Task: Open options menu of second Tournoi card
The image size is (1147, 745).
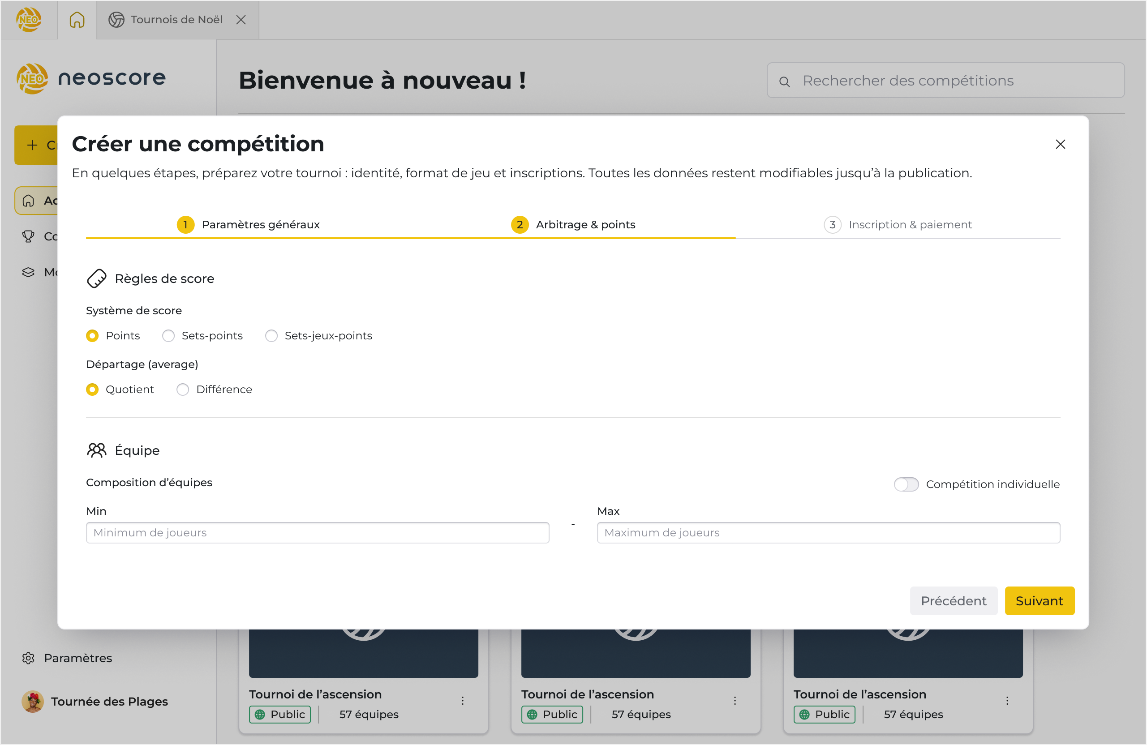Action: [x=735, y=701]
